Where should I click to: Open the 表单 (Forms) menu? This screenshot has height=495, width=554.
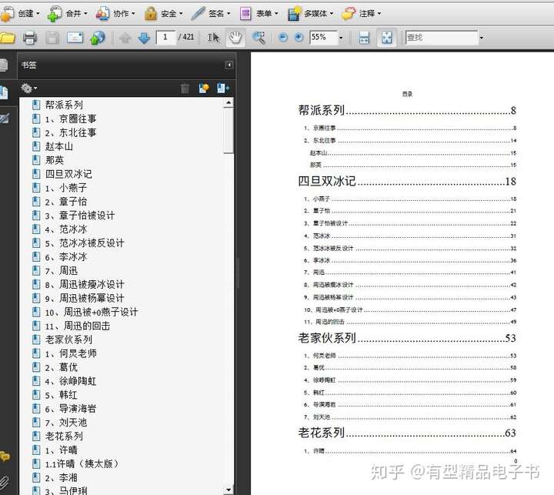(259, 13)
